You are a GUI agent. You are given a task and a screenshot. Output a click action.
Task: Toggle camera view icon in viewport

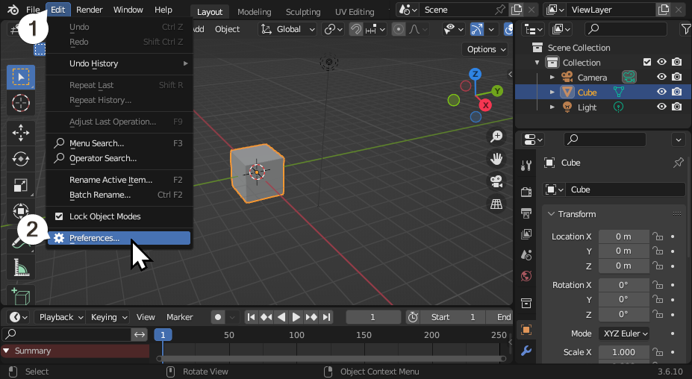(x=496, y=181)
